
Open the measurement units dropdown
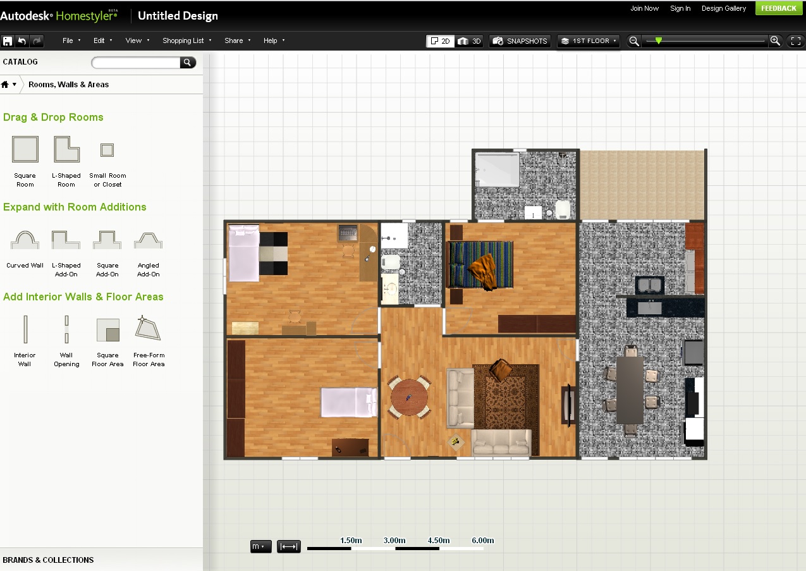pyautogui.click(x=260, y=547)
